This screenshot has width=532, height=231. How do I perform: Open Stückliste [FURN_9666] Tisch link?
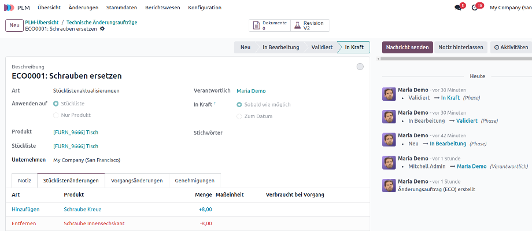coord(76,146)
